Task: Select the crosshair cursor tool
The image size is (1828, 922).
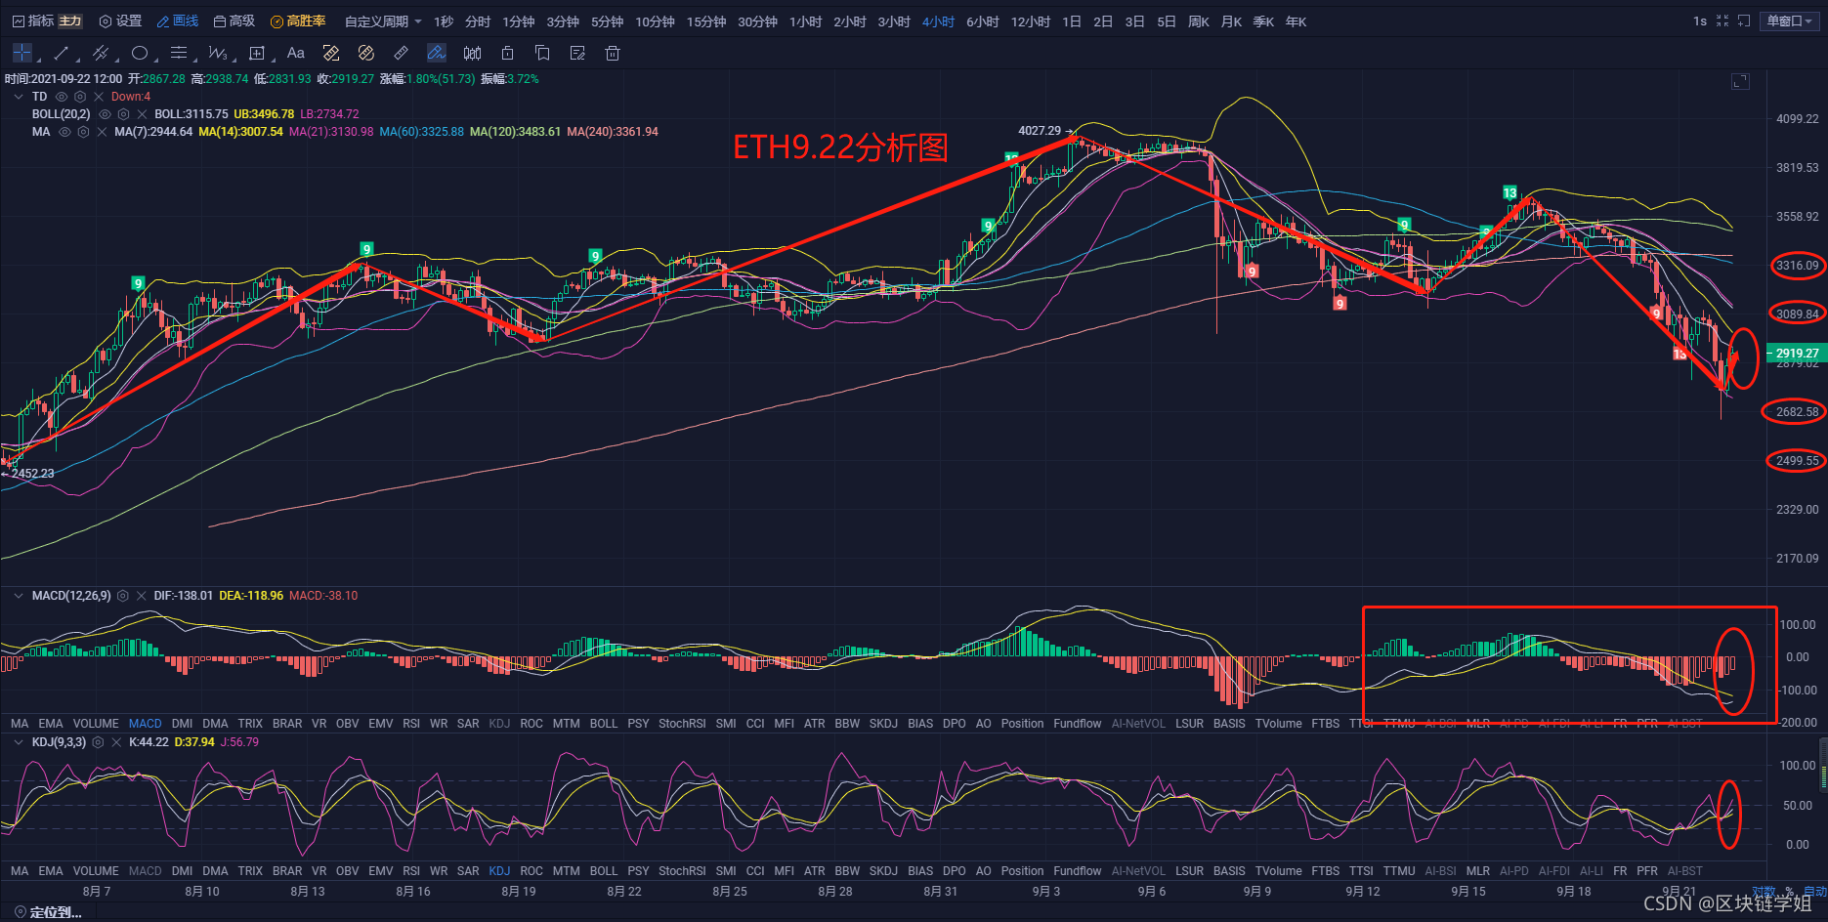Action: 22,53
